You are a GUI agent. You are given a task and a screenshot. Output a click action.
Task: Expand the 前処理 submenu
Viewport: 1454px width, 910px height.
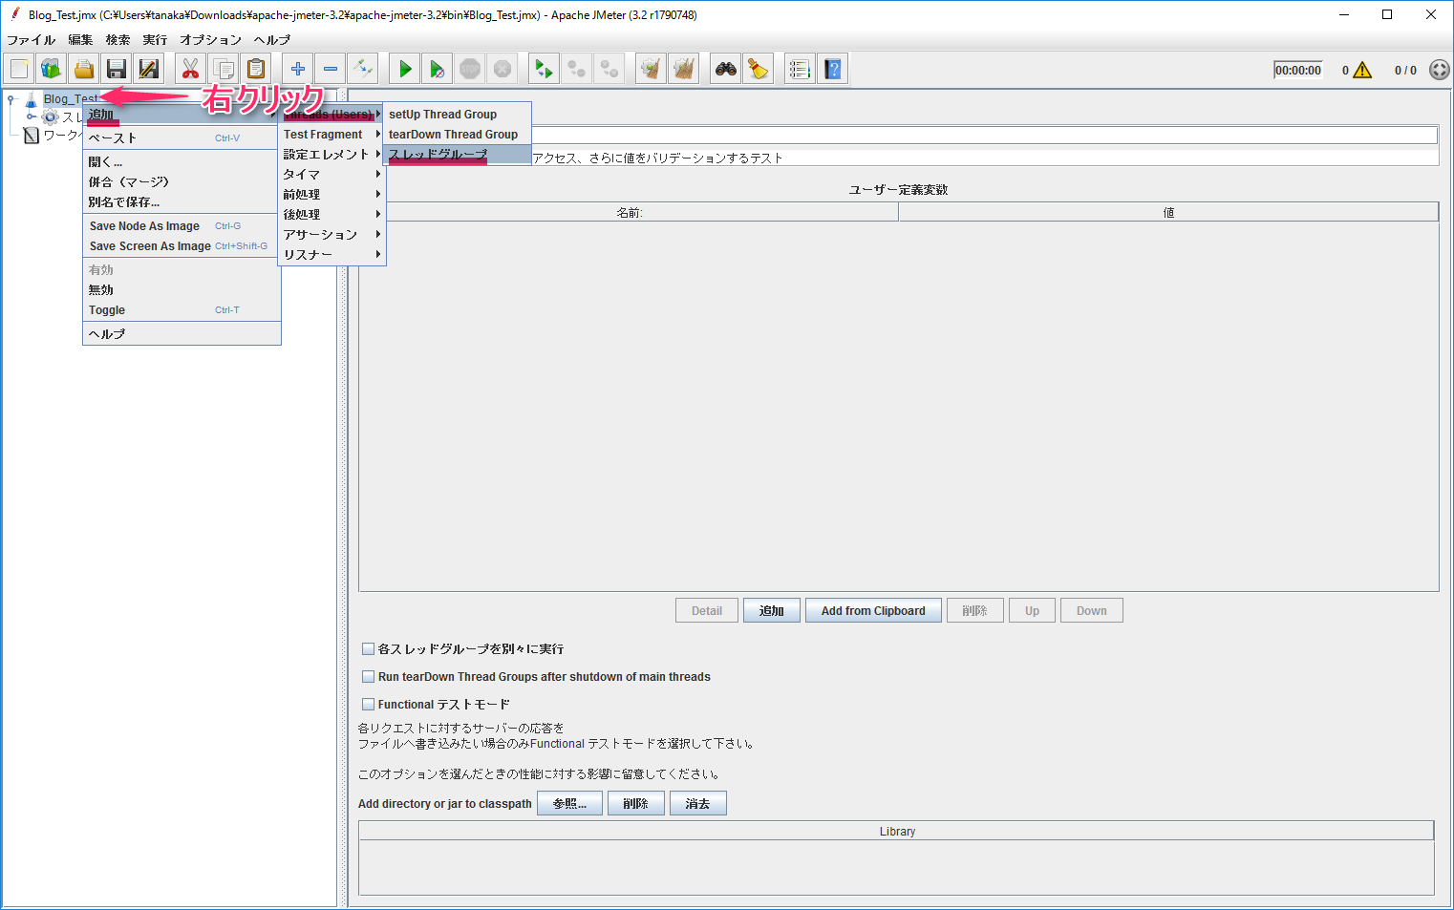pos(331,195)
